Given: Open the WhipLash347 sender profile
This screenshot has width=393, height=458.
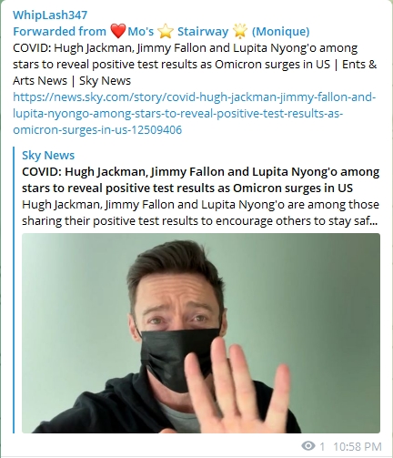Looking at the screenshot, I should 50,15.
